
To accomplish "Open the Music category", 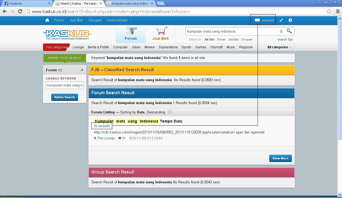I will point(231,47).
